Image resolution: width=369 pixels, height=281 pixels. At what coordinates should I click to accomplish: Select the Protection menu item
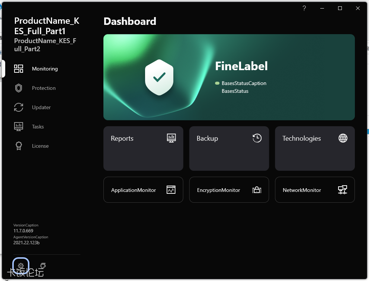coord(44,88)
